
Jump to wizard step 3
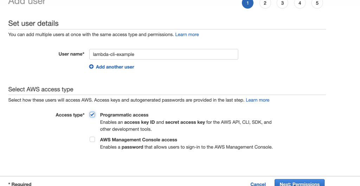point(282,3)
